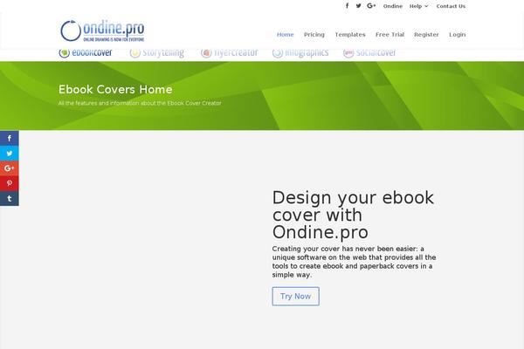Viewport: 524px width, 349px height.
Task: Open the Facebook icon in top bar
Action: coord(348,6)
